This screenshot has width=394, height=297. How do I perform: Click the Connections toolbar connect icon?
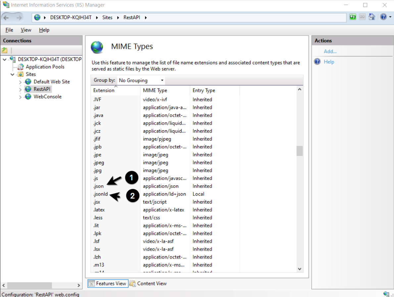(5, 50)
